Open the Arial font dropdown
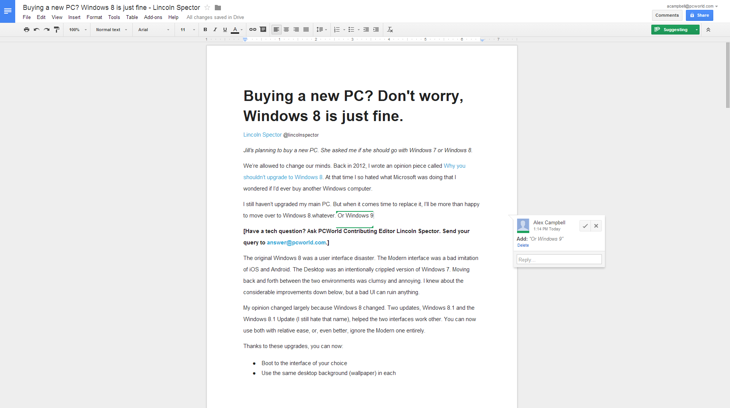 [x=154, y=30]
